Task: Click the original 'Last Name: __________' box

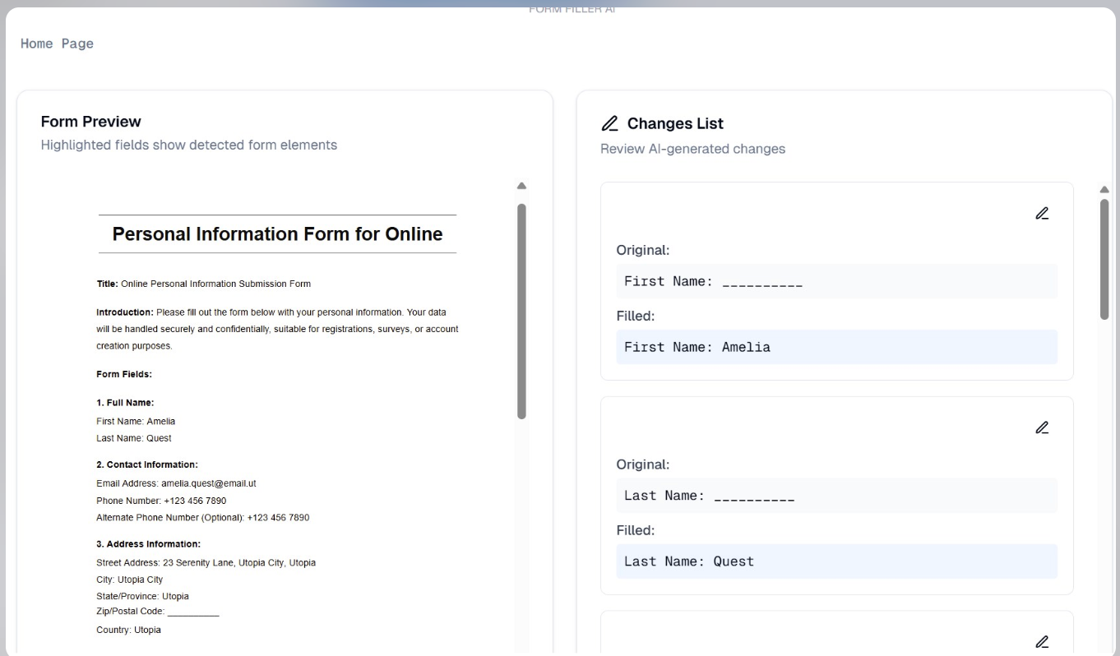Action: (x=837, y=496)
